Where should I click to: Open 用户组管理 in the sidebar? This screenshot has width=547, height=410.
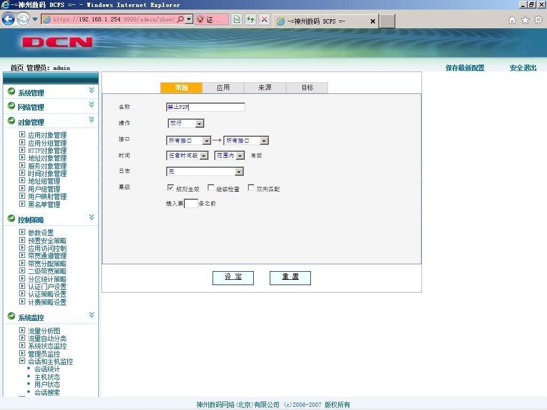coord(44,188)
